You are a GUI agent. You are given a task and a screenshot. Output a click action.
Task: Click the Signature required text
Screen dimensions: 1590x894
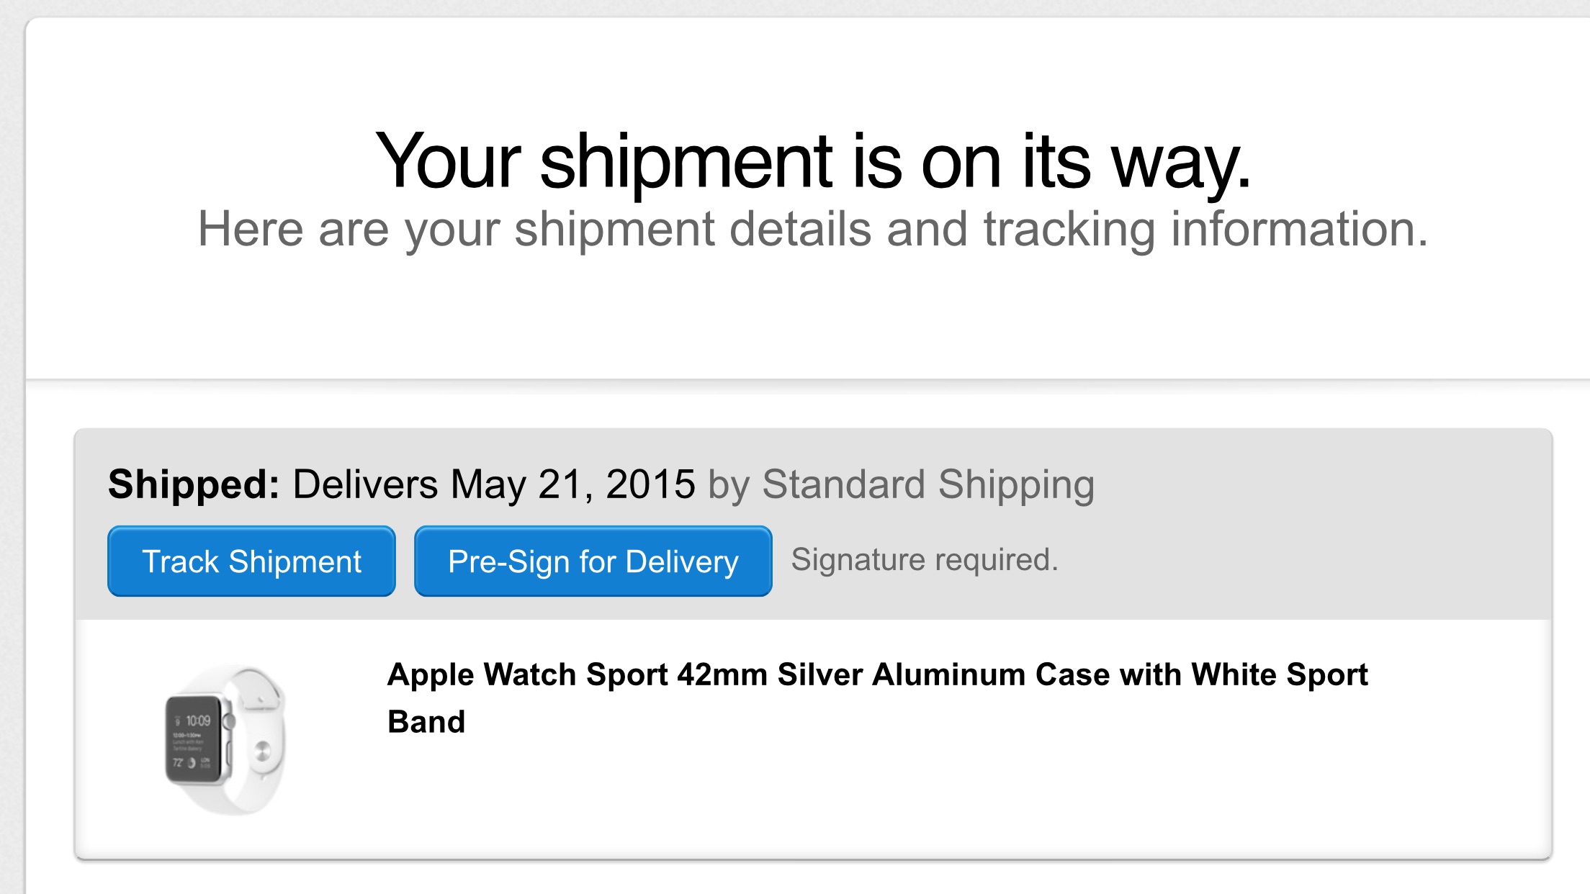pyautogui.click(x=925, y=560)
